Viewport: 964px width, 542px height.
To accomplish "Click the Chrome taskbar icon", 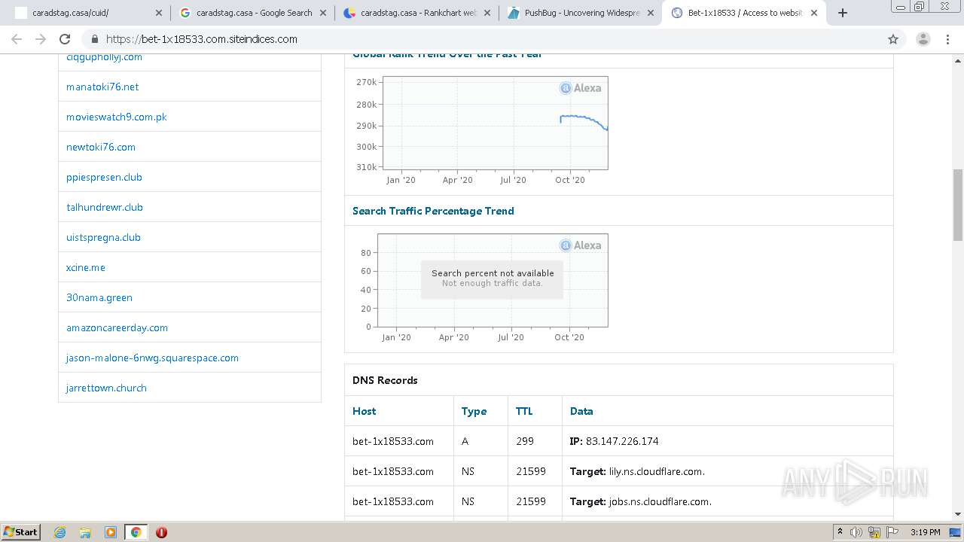I will point(136,532).
